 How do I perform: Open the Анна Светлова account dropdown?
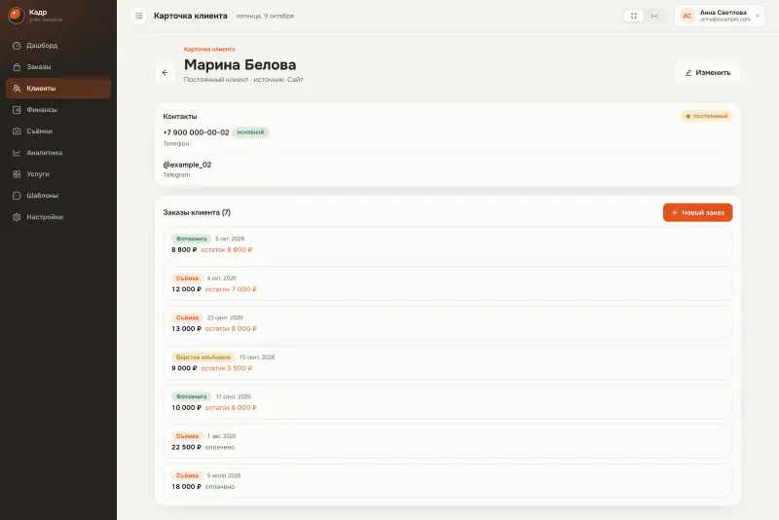[719, 16]
